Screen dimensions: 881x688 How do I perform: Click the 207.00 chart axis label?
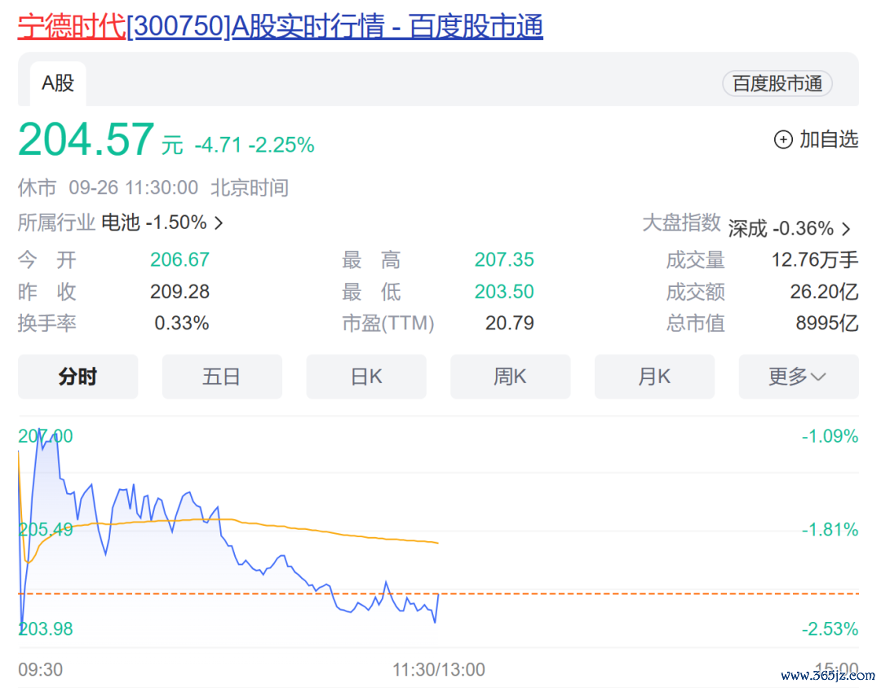46,436
